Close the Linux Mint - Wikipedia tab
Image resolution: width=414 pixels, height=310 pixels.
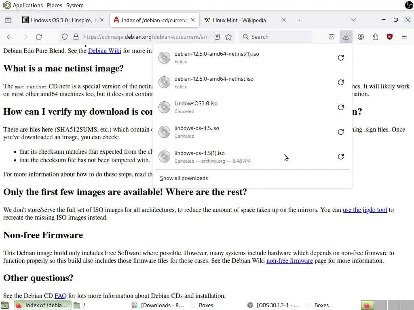pyautogui.click(x=283, y=20)
